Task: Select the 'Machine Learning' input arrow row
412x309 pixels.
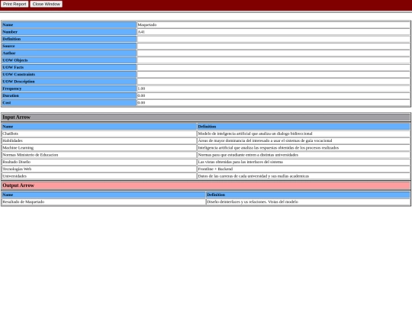Action: (206, 148)
